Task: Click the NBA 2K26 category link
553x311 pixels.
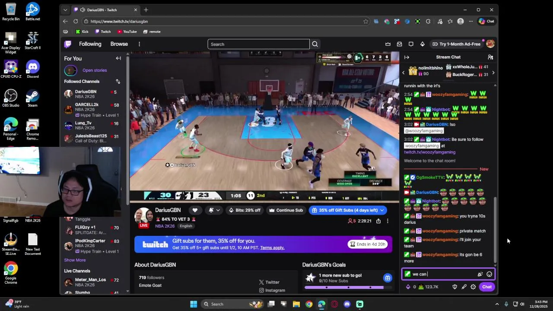Action: click(165, 226)
